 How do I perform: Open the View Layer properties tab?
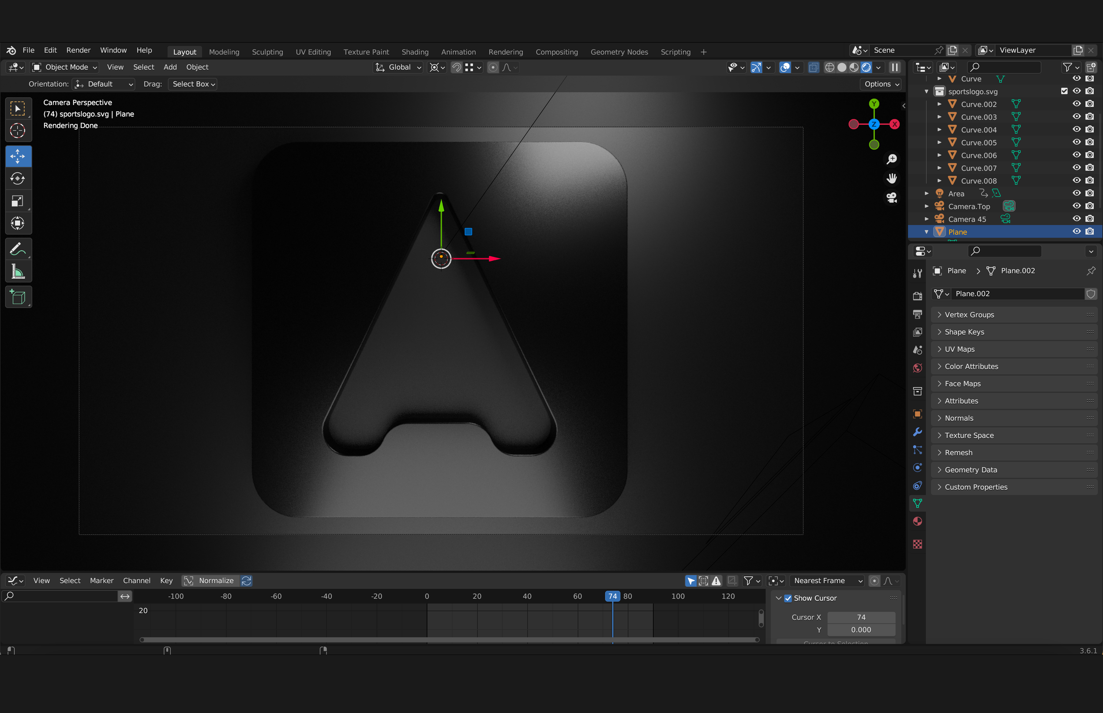click(x=917, y=332)
